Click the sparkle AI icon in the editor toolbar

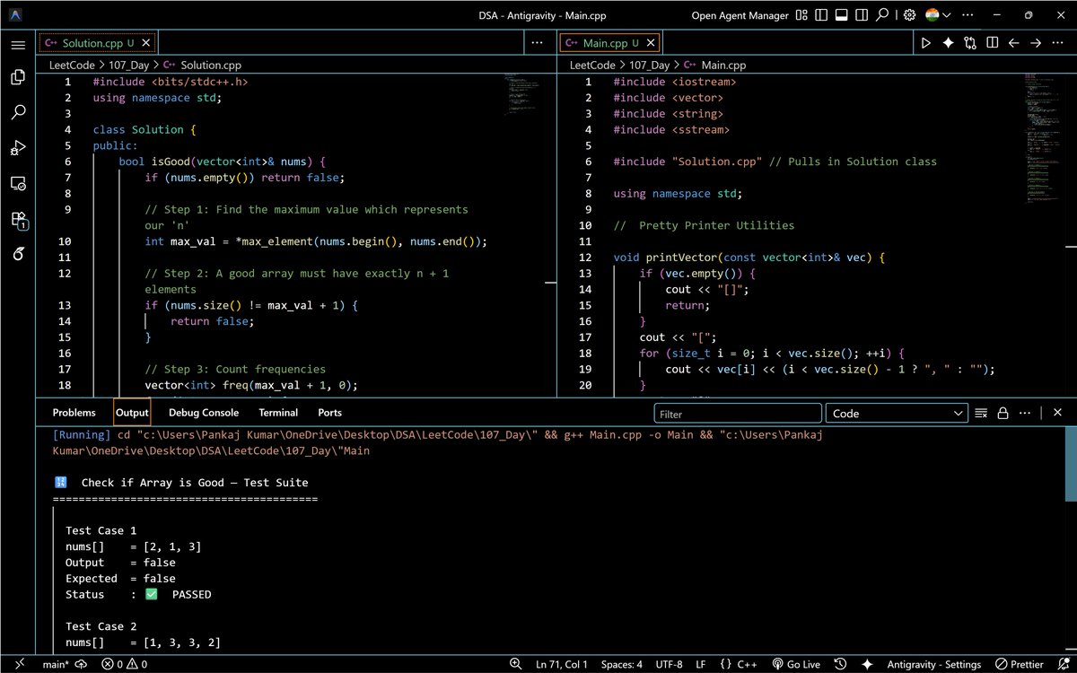tap(948, 42)
